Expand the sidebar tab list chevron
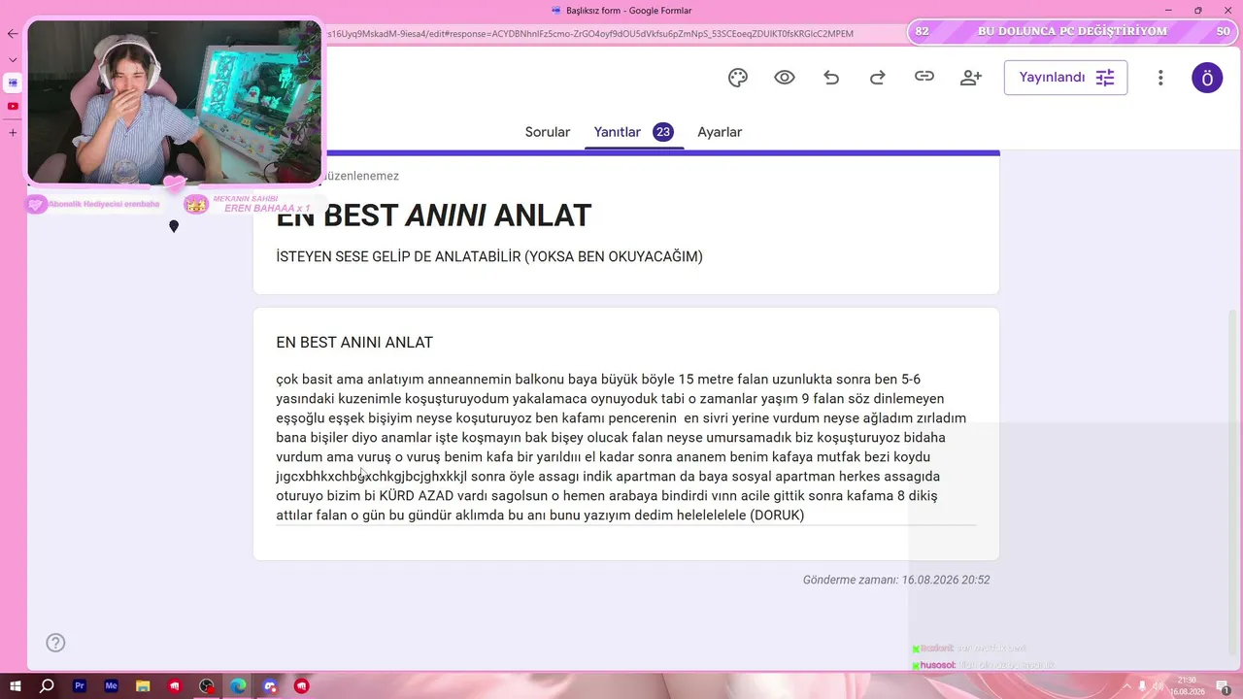 (x=13, y=59)
